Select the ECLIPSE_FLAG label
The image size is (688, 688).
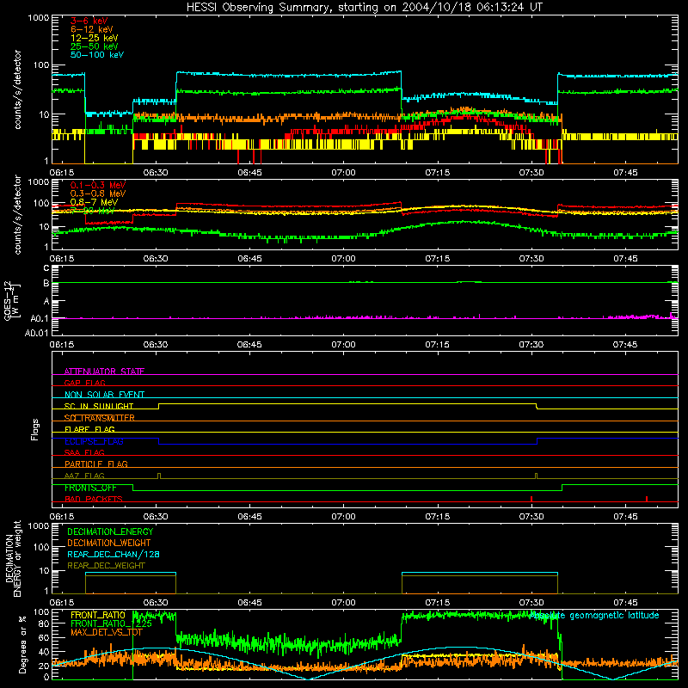pos(94,441)
